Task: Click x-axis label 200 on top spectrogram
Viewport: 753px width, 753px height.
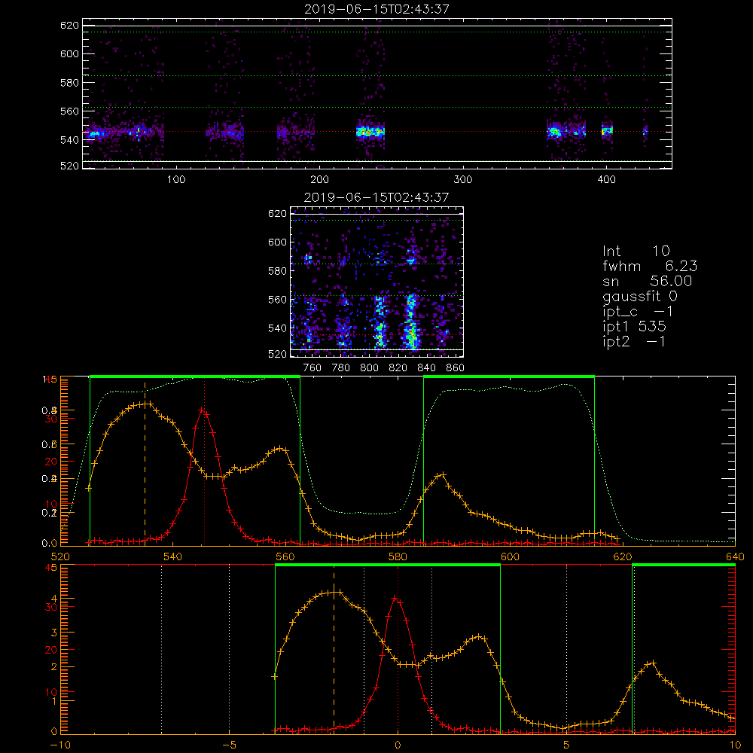Action: click(319, 180)
